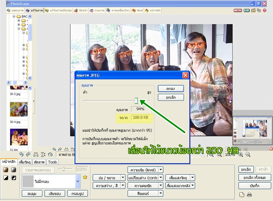Screen dimensions: 273x201
Task: Click the redo arrow icon above the tabs
Action: point(28,154)
